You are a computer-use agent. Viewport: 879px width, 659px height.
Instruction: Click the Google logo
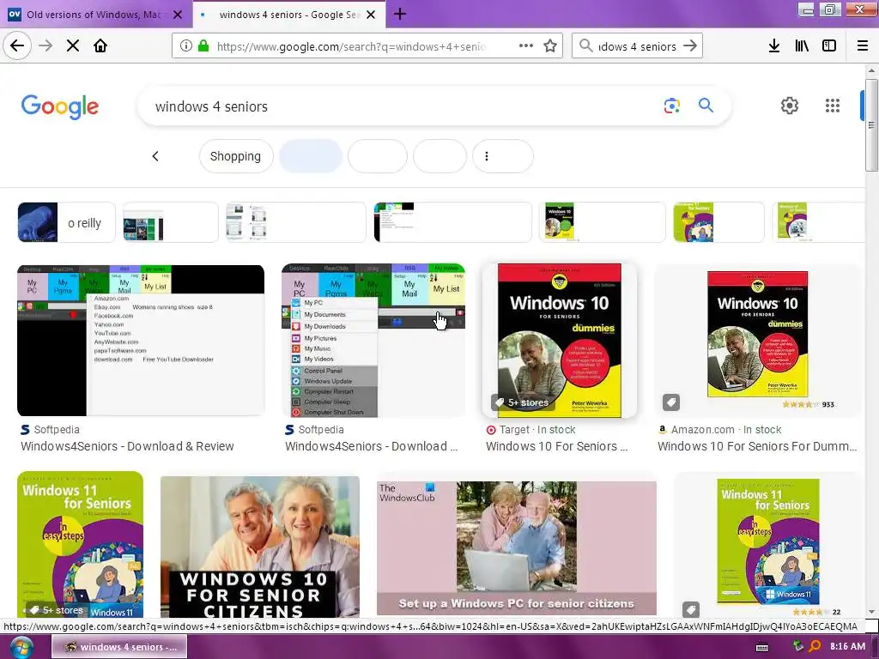tap(60, 106)
